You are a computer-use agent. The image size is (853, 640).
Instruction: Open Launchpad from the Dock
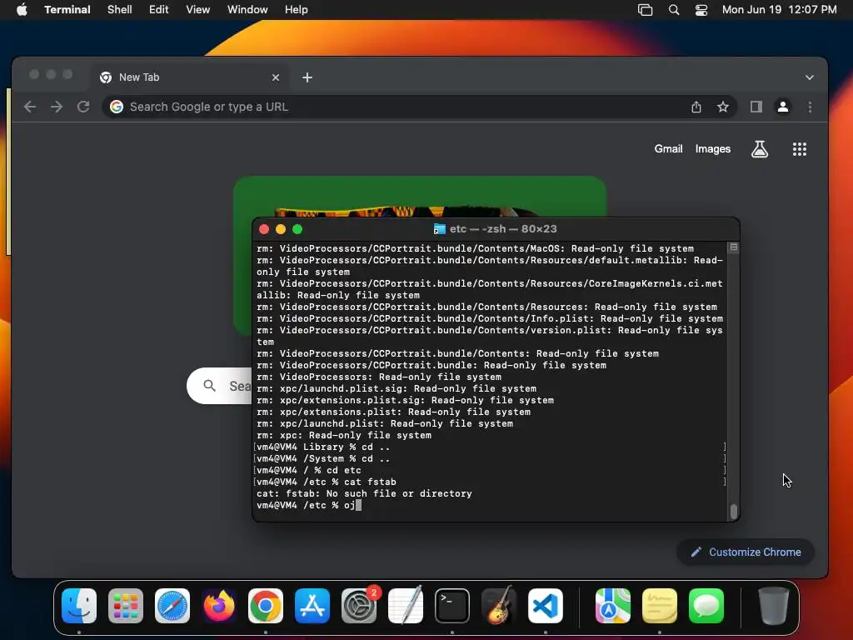tap(126, 606)
